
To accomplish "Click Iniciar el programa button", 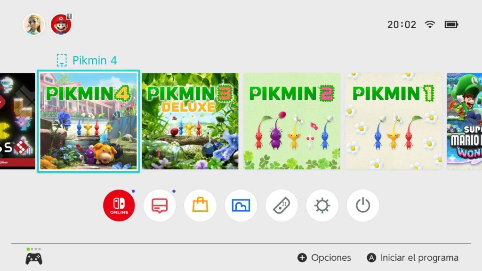I will (412, 257).
